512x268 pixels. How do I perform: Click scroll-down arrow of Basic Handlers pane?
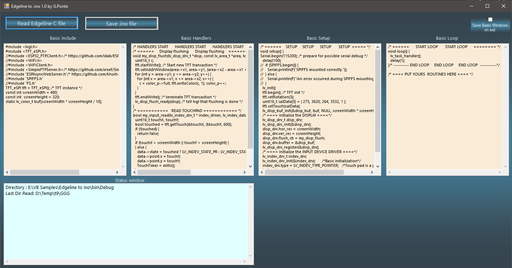pyautogui.click(x=250, y=166)
